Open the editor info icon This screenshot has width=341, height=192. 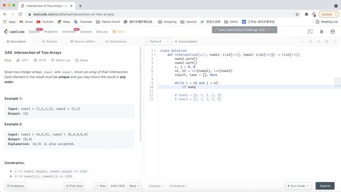pos(303,42)
